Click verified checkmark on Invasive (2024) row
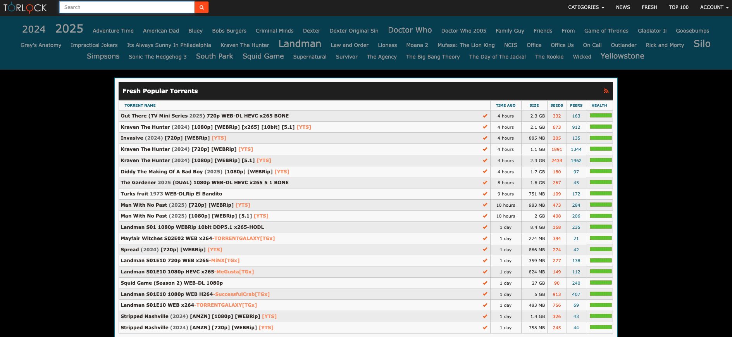This screenshot has width=732, height=337. (485, 138)
